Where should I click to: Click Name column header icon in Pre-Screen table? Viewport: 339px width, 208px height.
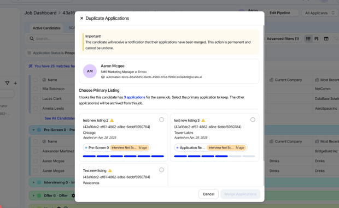tap(44, 141)
